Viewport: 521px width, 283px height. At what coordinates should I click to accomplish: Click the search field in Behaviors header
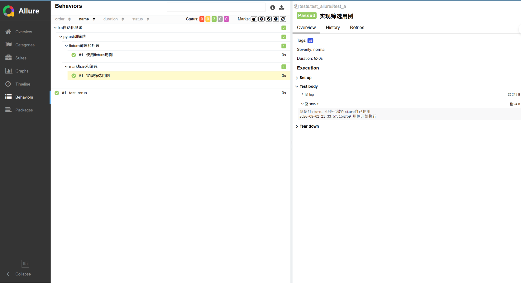pyautogui.click(x=216, y=7)
